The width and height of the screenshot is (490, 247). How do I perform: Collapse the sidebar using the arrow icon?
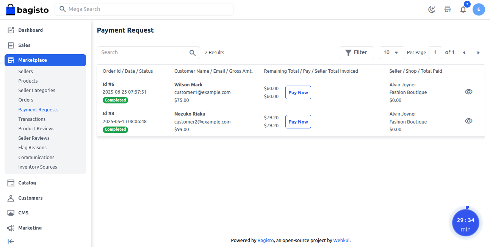[x=11, y=241]
